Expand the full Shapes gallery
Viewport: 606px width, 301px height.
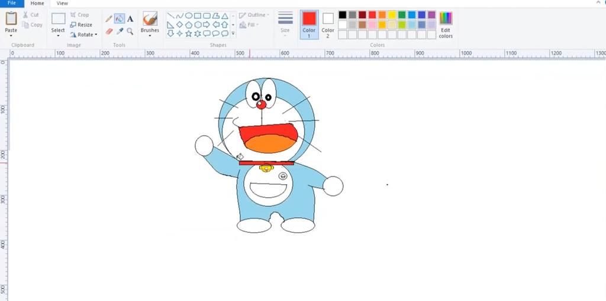(233, 34)
